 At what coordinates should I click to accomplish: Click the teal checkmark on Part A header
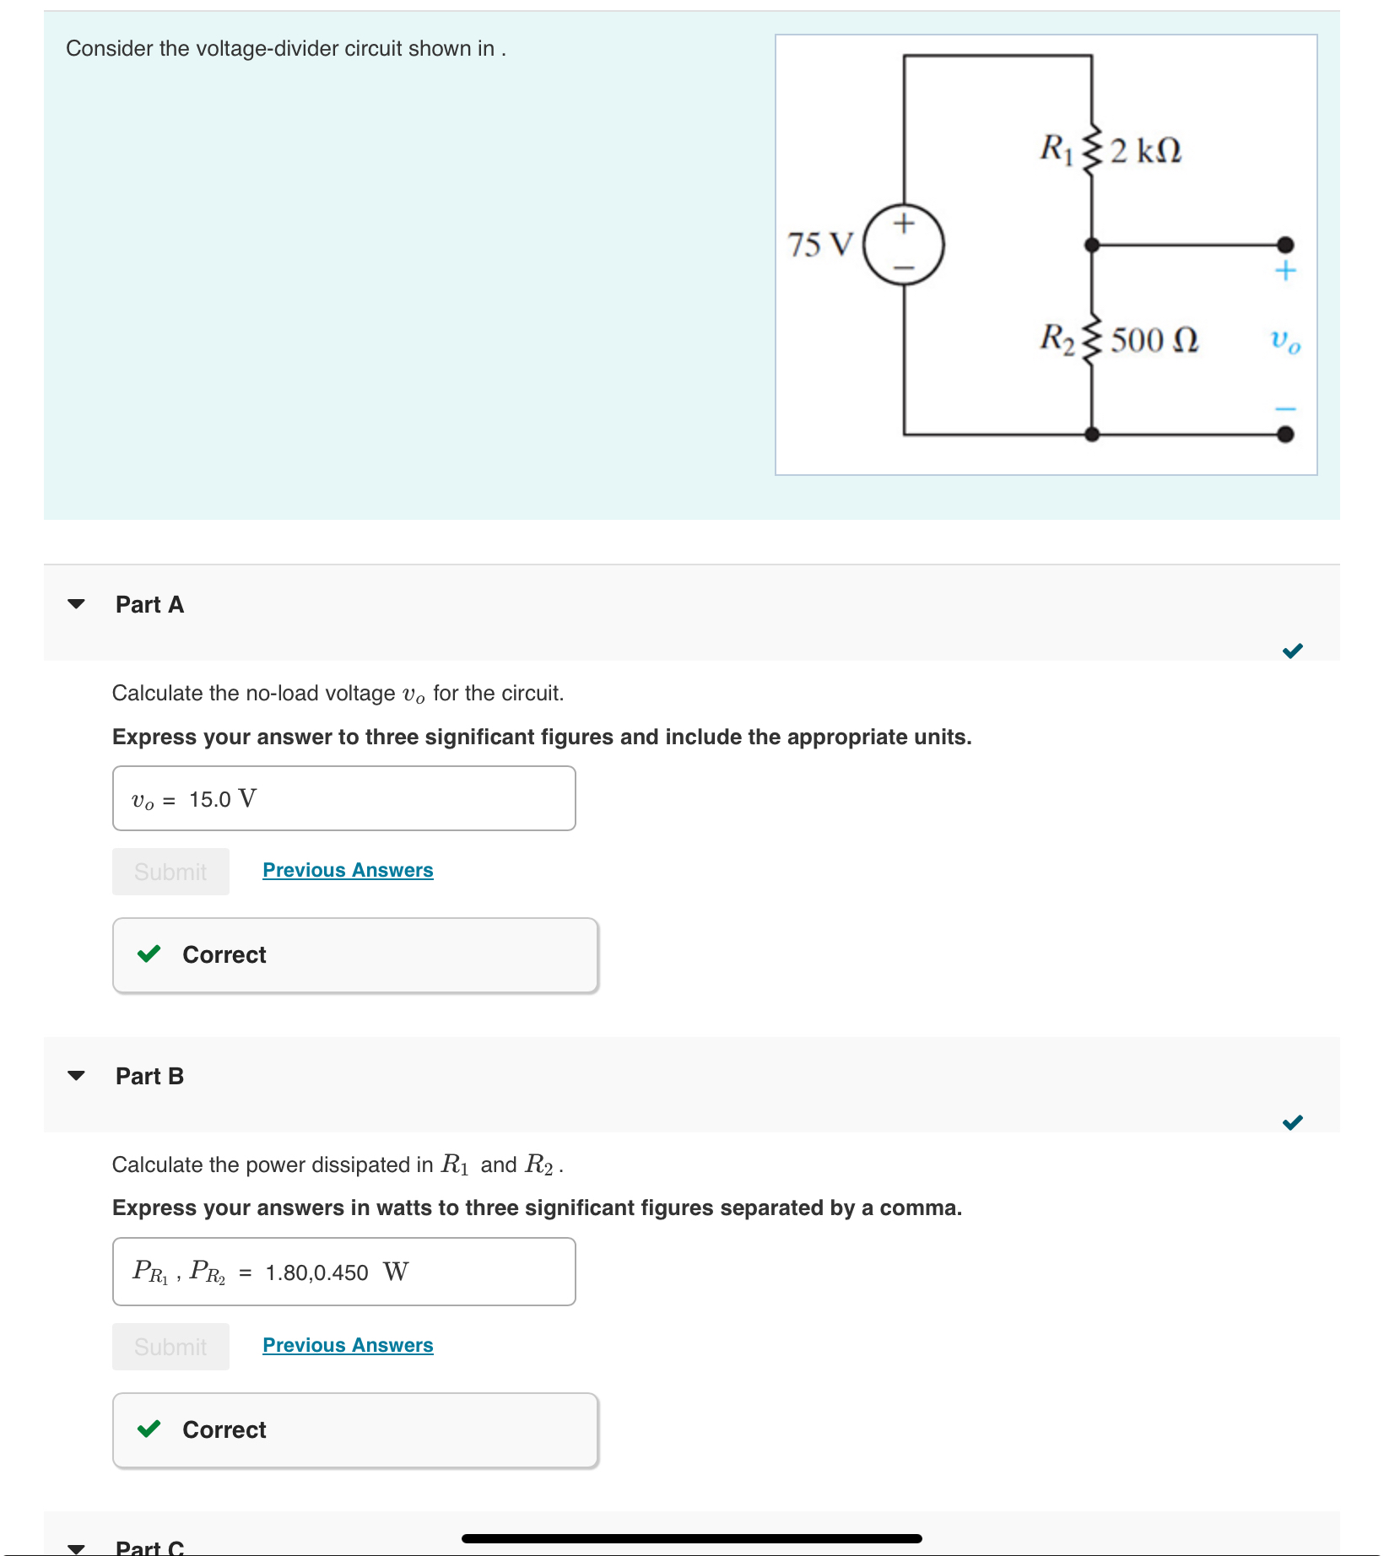click(1292, 651)
